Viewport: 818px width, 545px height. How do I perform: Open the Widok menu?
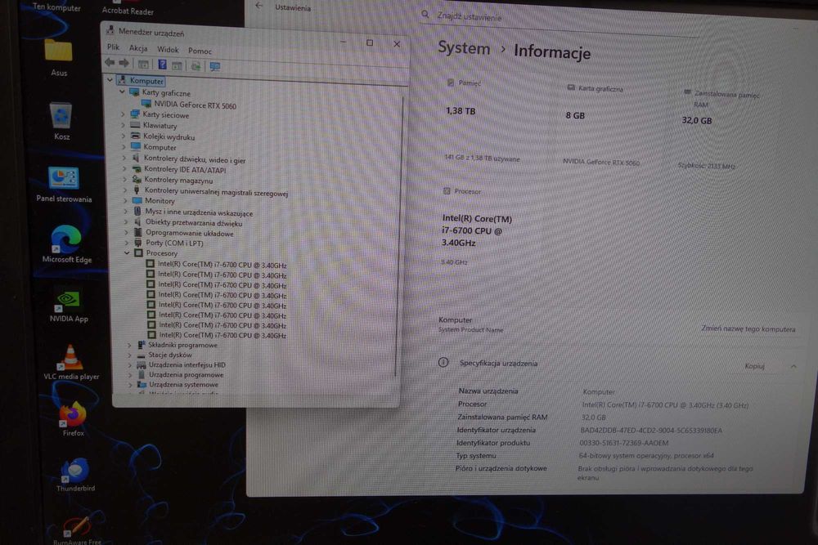pyautogui.click(x=168, y=50)
